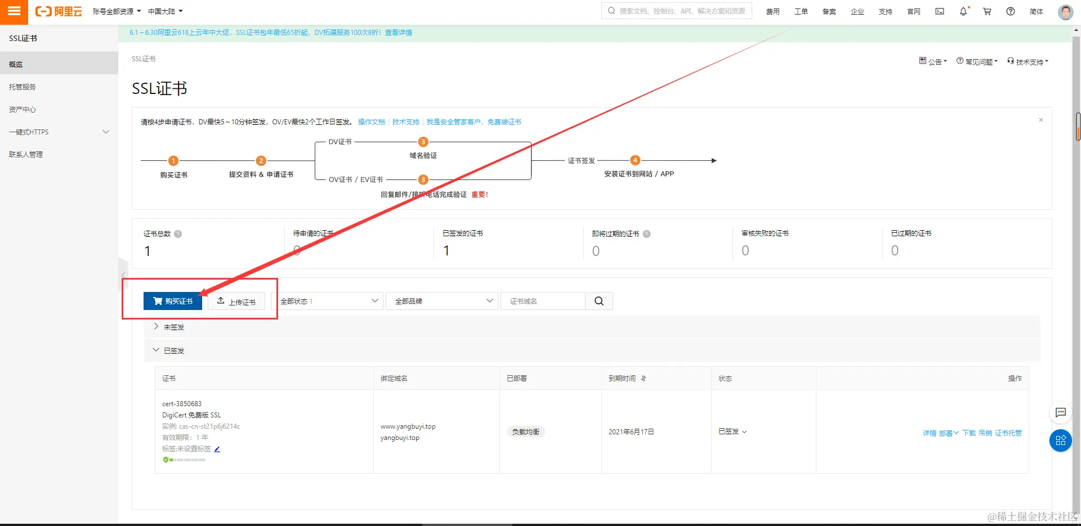The width and height of the screenshot is (1081, 526).
Task: Open the shopping cart icon
Action: click(x=987, y=11)
